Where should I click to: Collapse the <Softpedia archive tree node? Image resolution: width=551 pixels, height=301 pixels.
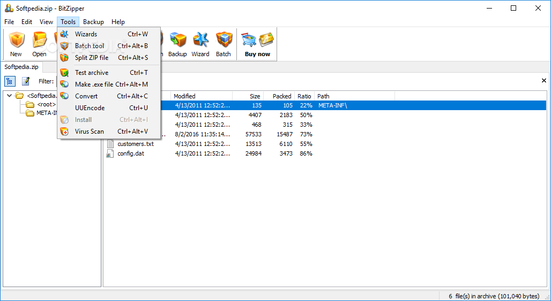pyautogui.click(x=9, y=95)
